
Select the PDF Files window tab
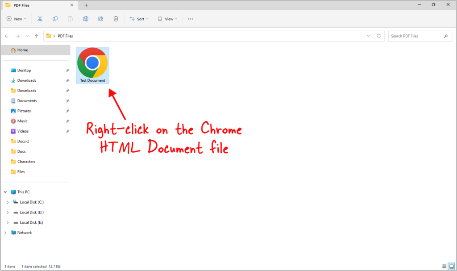pyautogui.click(x=39, y=5)
